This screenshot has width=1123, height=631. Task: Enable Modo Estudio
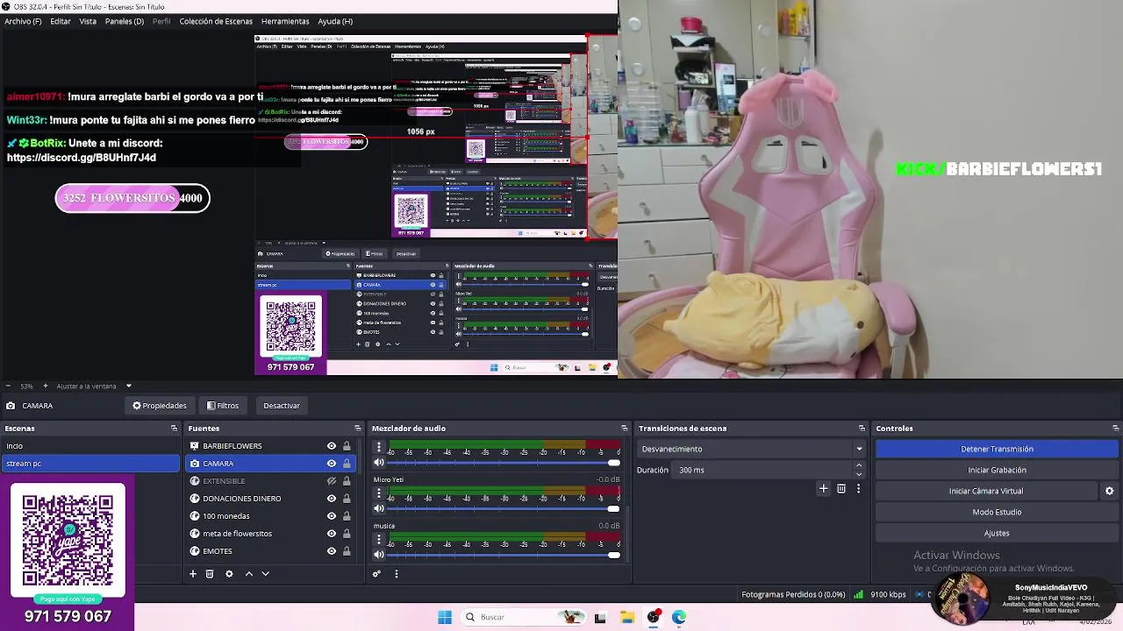(x=997, y=512)
